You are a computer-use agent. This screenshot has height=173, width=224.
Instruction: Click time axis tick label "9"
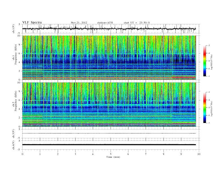pyautogui.click(x=181, y=154)
